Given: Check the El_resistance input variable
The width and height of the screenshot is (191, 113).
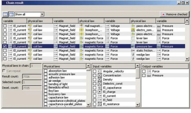Looking at the screenshot, I should [95, 104].
